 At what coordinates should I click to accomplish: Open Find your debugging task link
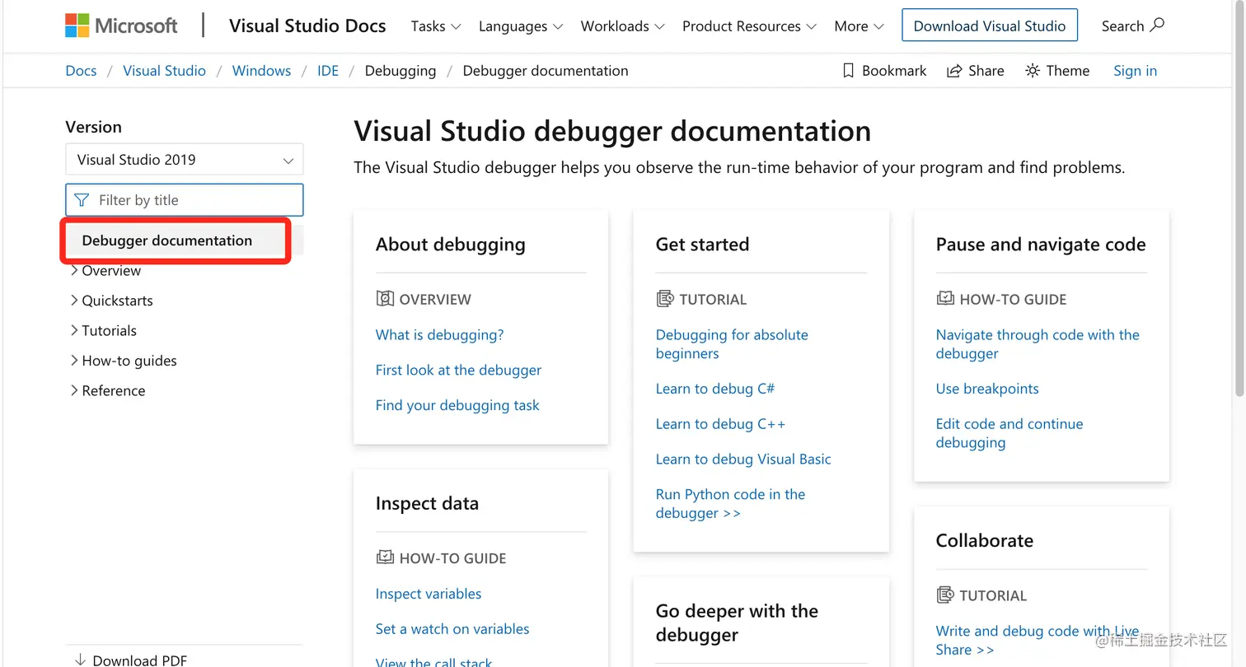(x=457, y=405)
